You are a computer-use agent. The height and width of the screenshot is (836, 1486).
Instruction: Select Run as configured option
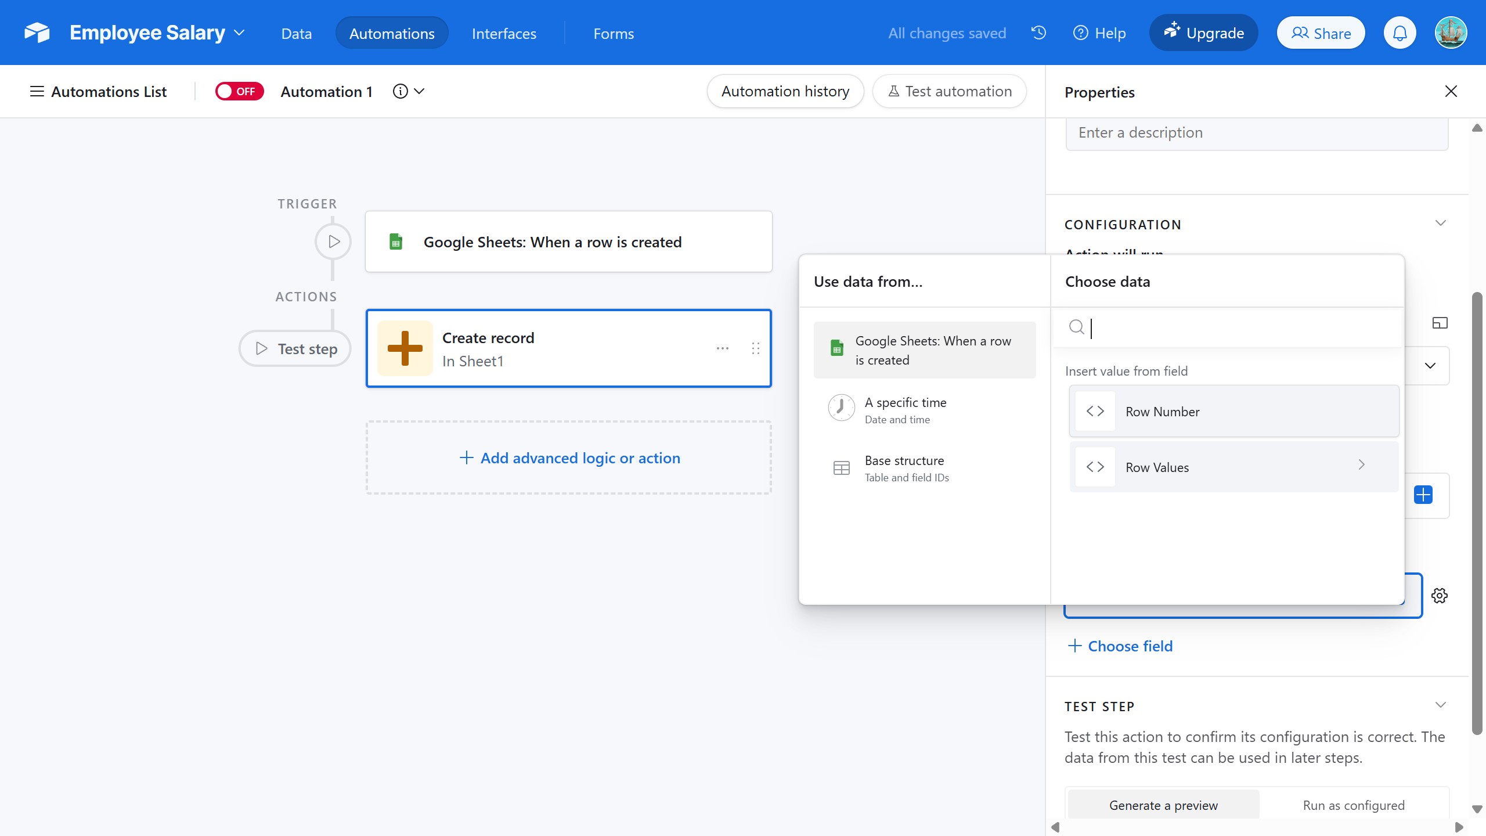tap(1354, 805)
